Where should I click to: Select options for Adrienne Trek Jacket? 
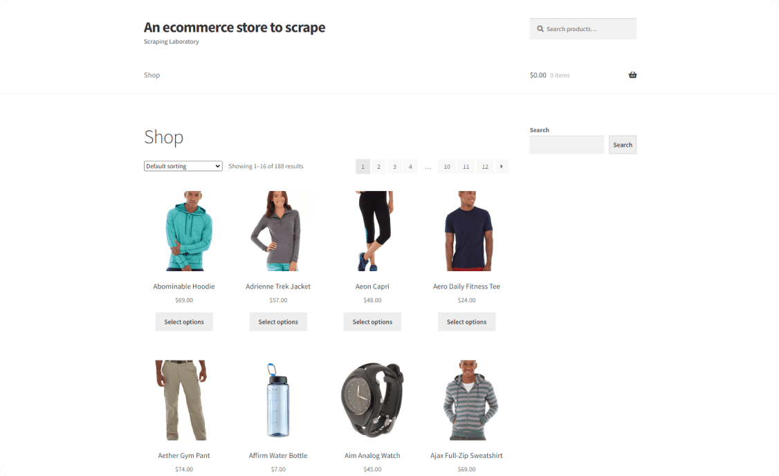point(278,322)
